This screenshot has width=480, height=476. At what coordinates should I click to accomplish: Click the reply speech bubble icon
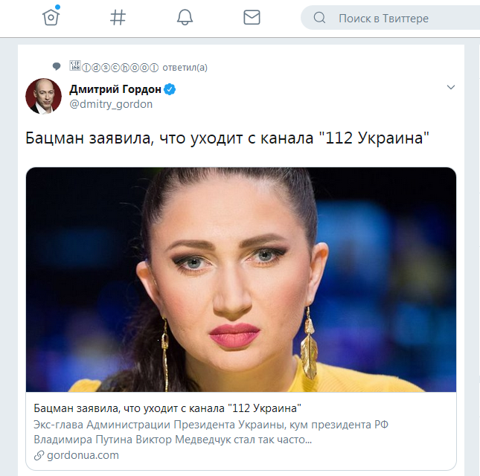[57, 66]
